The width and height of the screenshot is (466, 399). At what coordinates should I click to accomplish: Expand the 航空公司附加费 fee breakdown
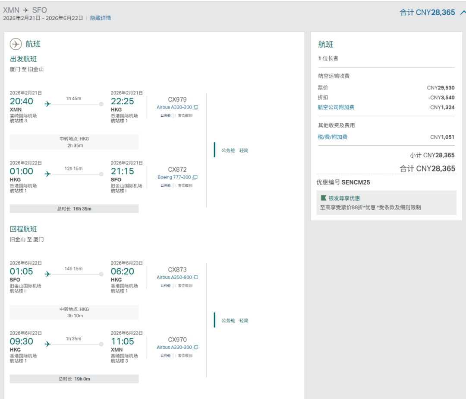coord(336,107)
